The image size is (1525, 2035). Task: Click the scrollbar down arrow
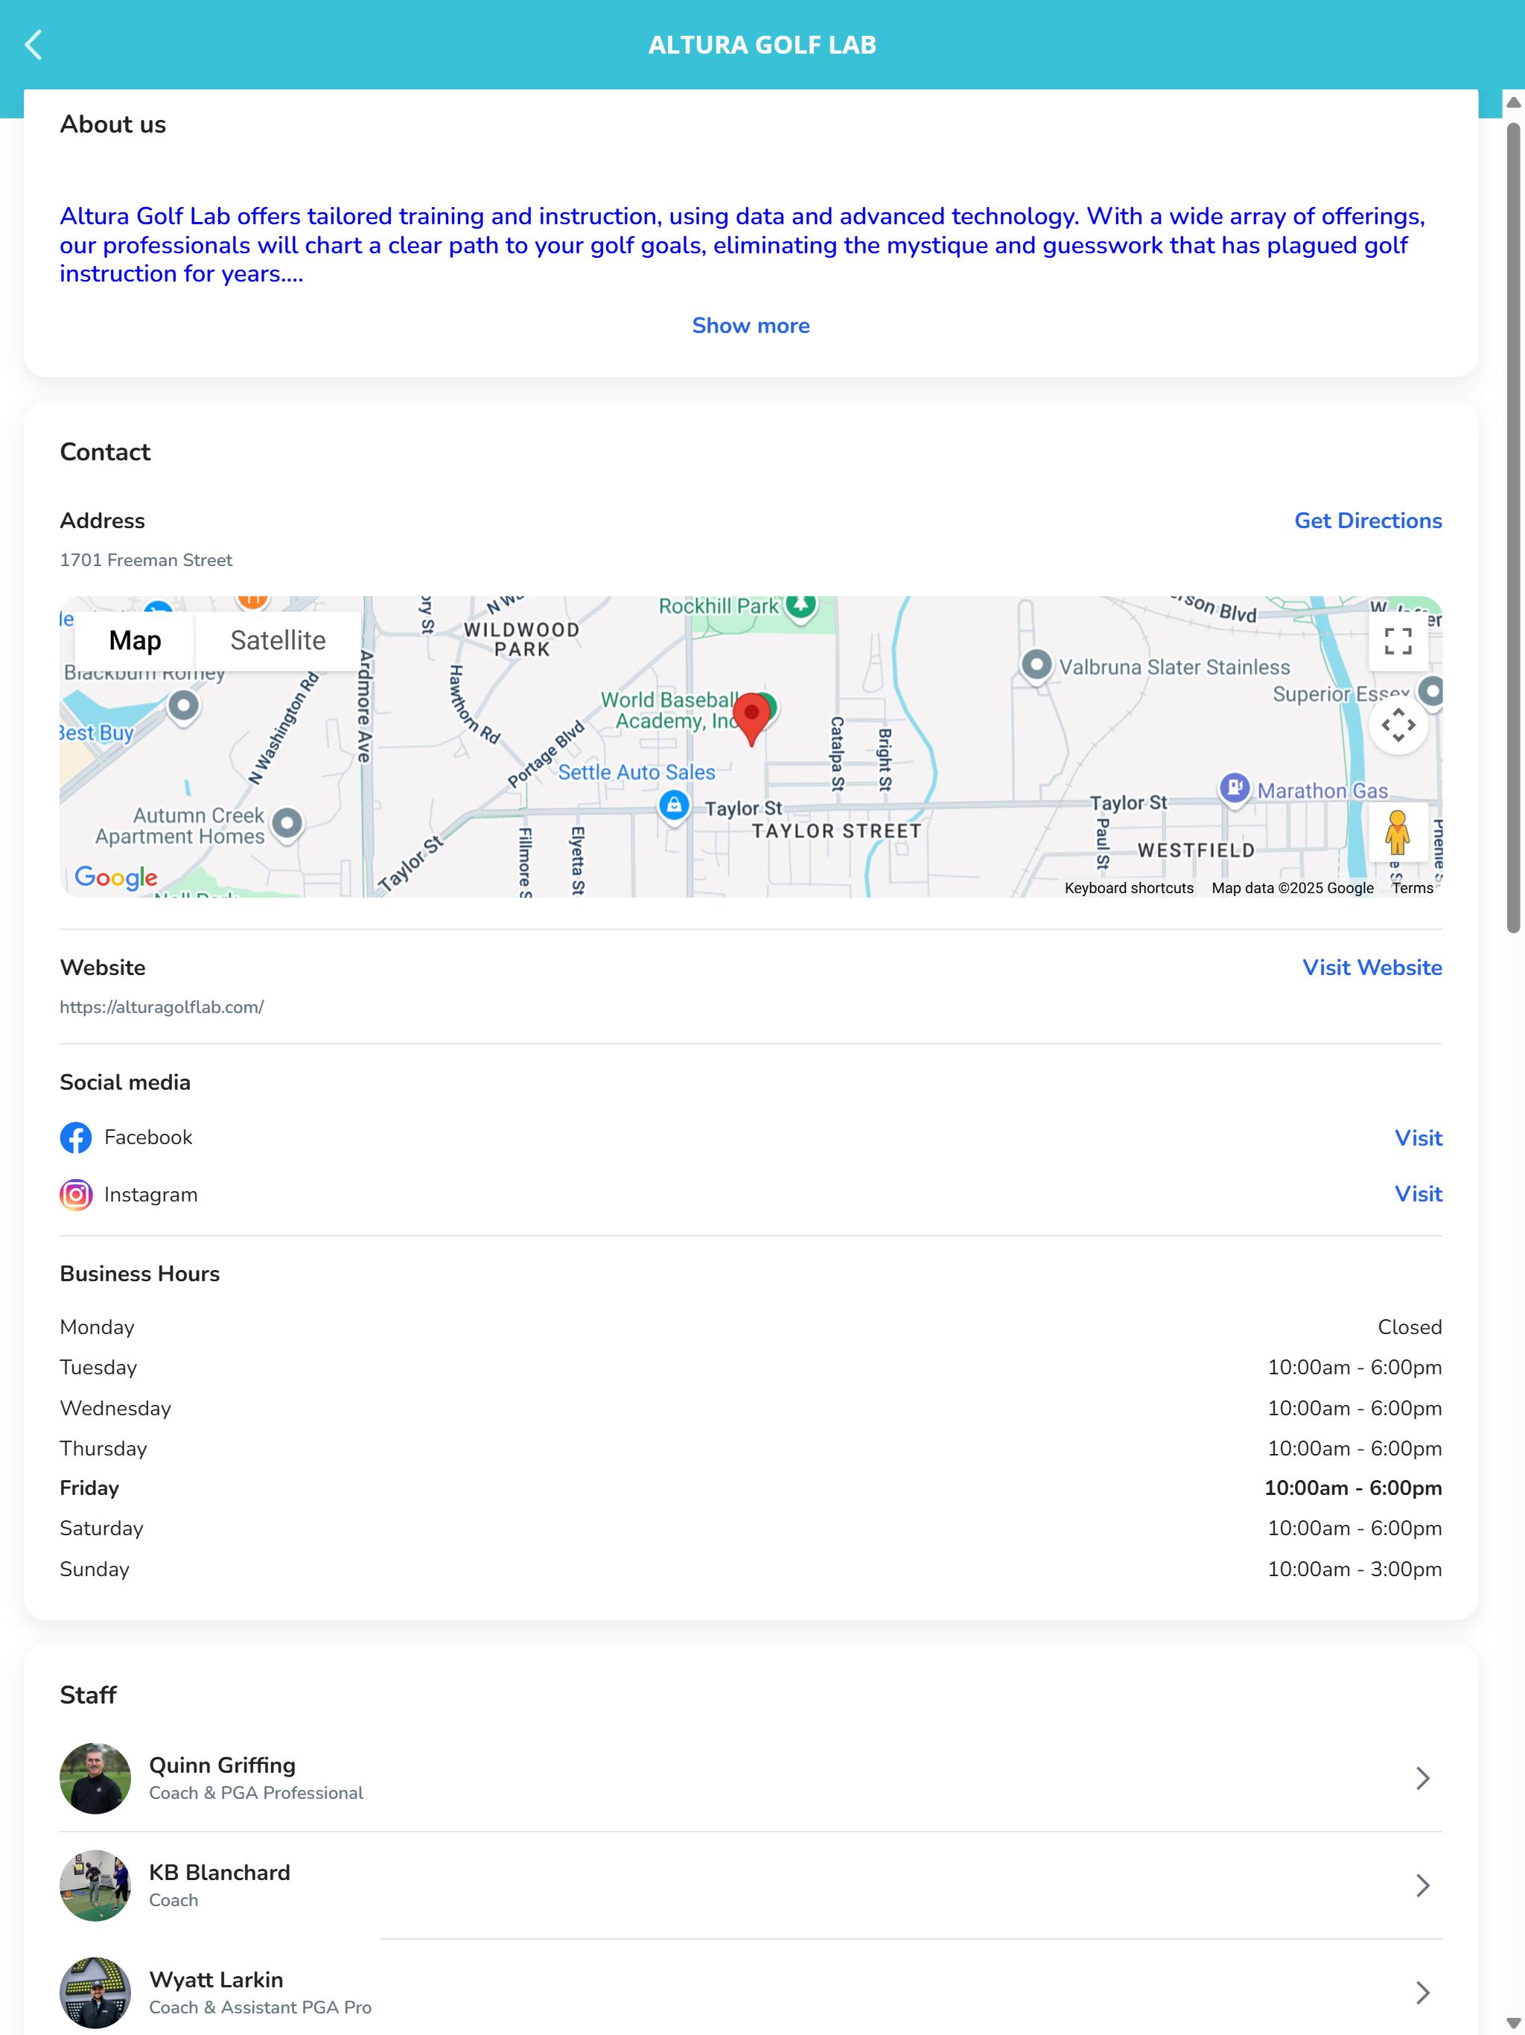click(1513, 2023)
